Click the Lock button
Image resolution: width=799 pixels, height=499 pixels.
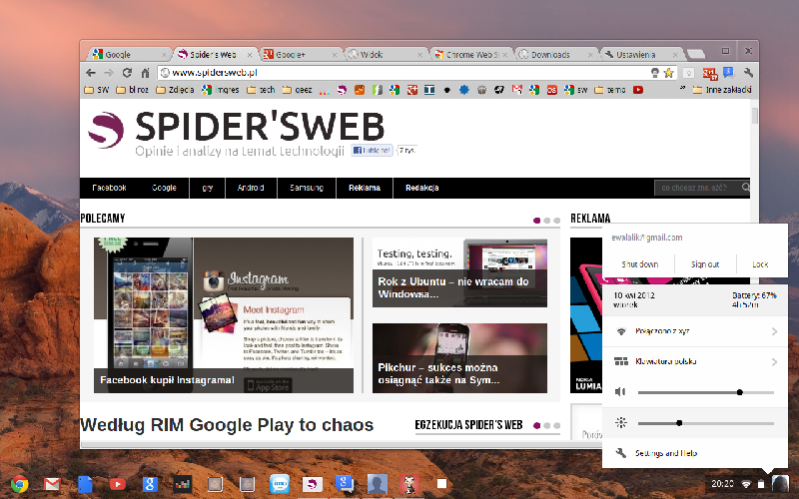point(760,264)
